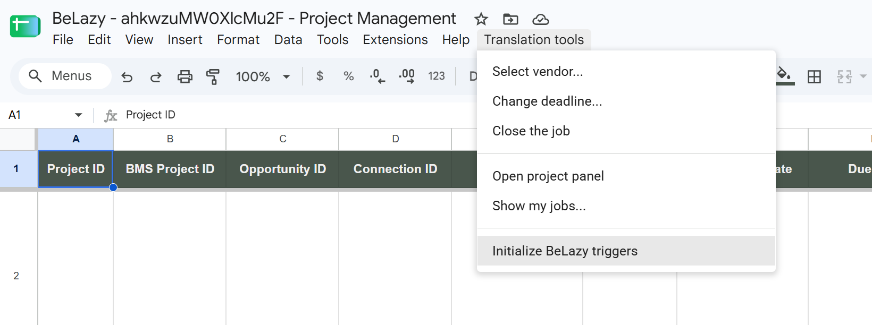The image size is (872, 325).
Task: Select the paint format tool
Action: pos(213,76)
